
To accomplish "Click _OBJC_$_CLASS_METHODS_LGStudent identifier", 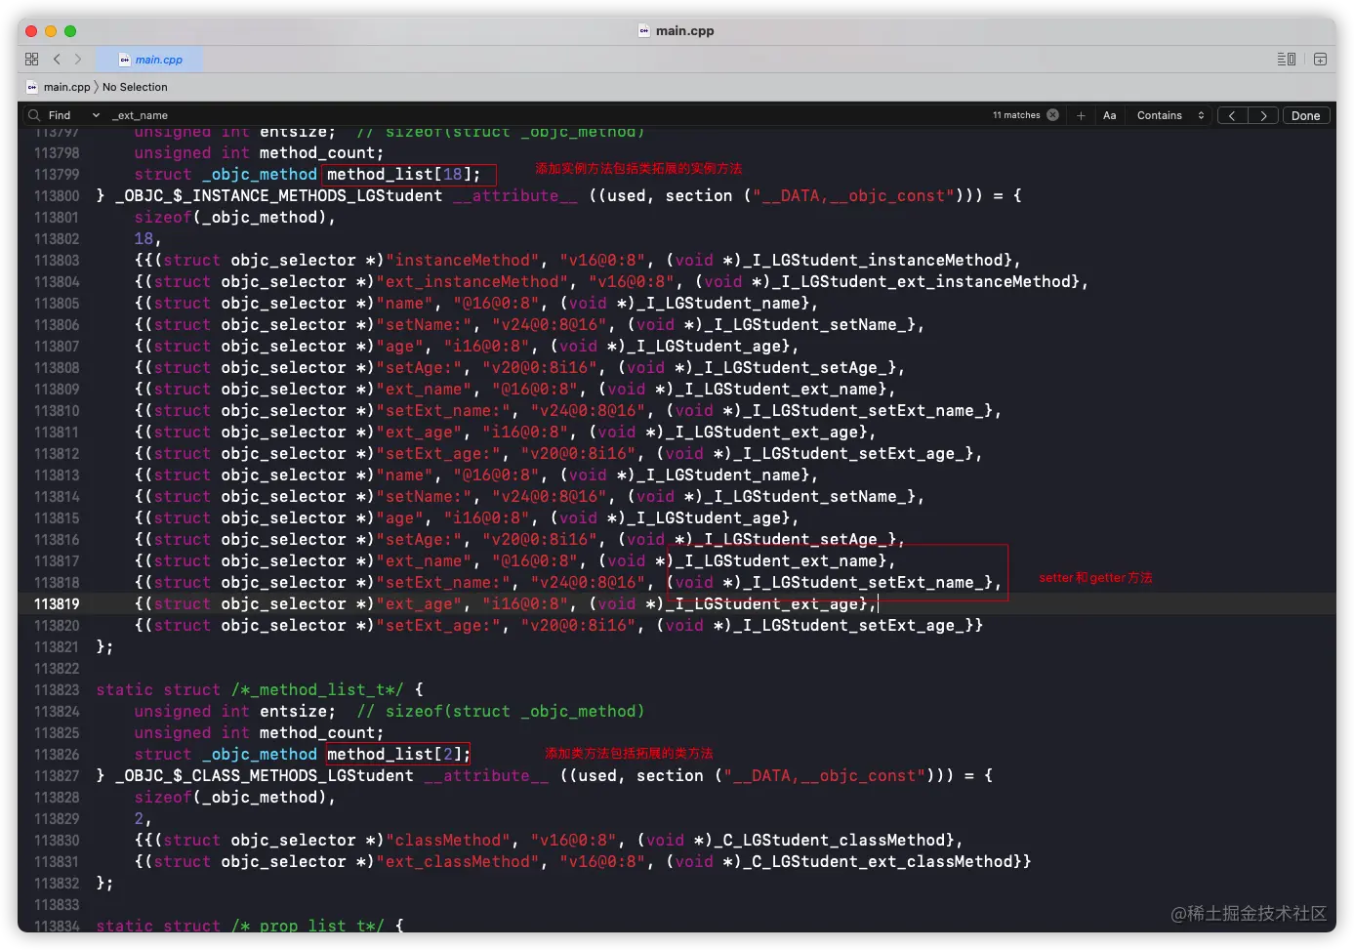I will pyautogui.click(x=265, y=776).
